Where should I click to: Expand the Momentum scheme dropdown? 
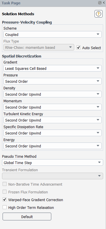pos(52,107)
